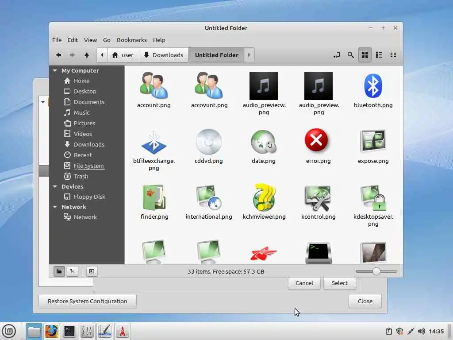Collapse the My Computer section
This screenshot has height=340, width=453.
55,70
